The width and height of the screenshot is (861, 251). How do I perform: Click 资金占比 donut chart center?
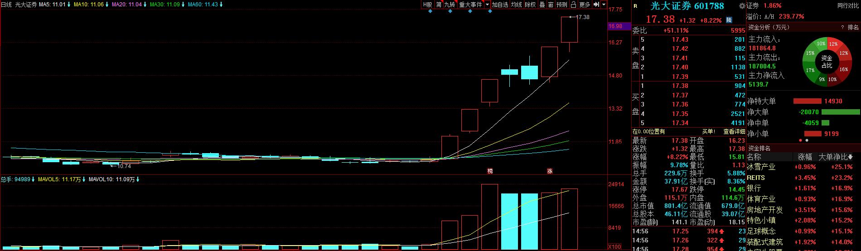827,62
